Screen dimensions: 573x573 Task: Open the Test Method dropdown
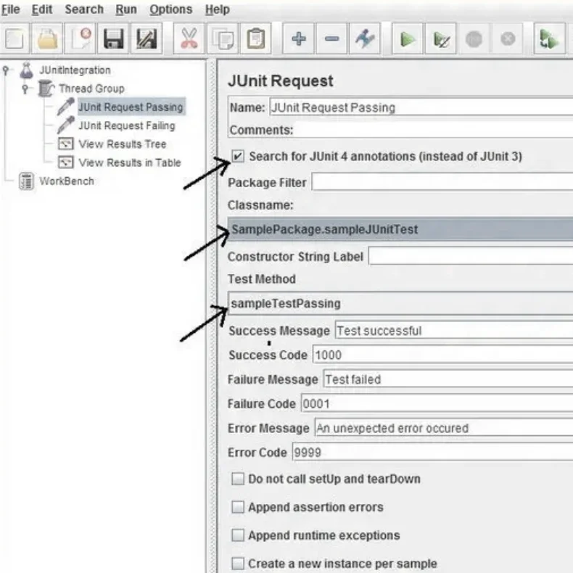point(399,303)
